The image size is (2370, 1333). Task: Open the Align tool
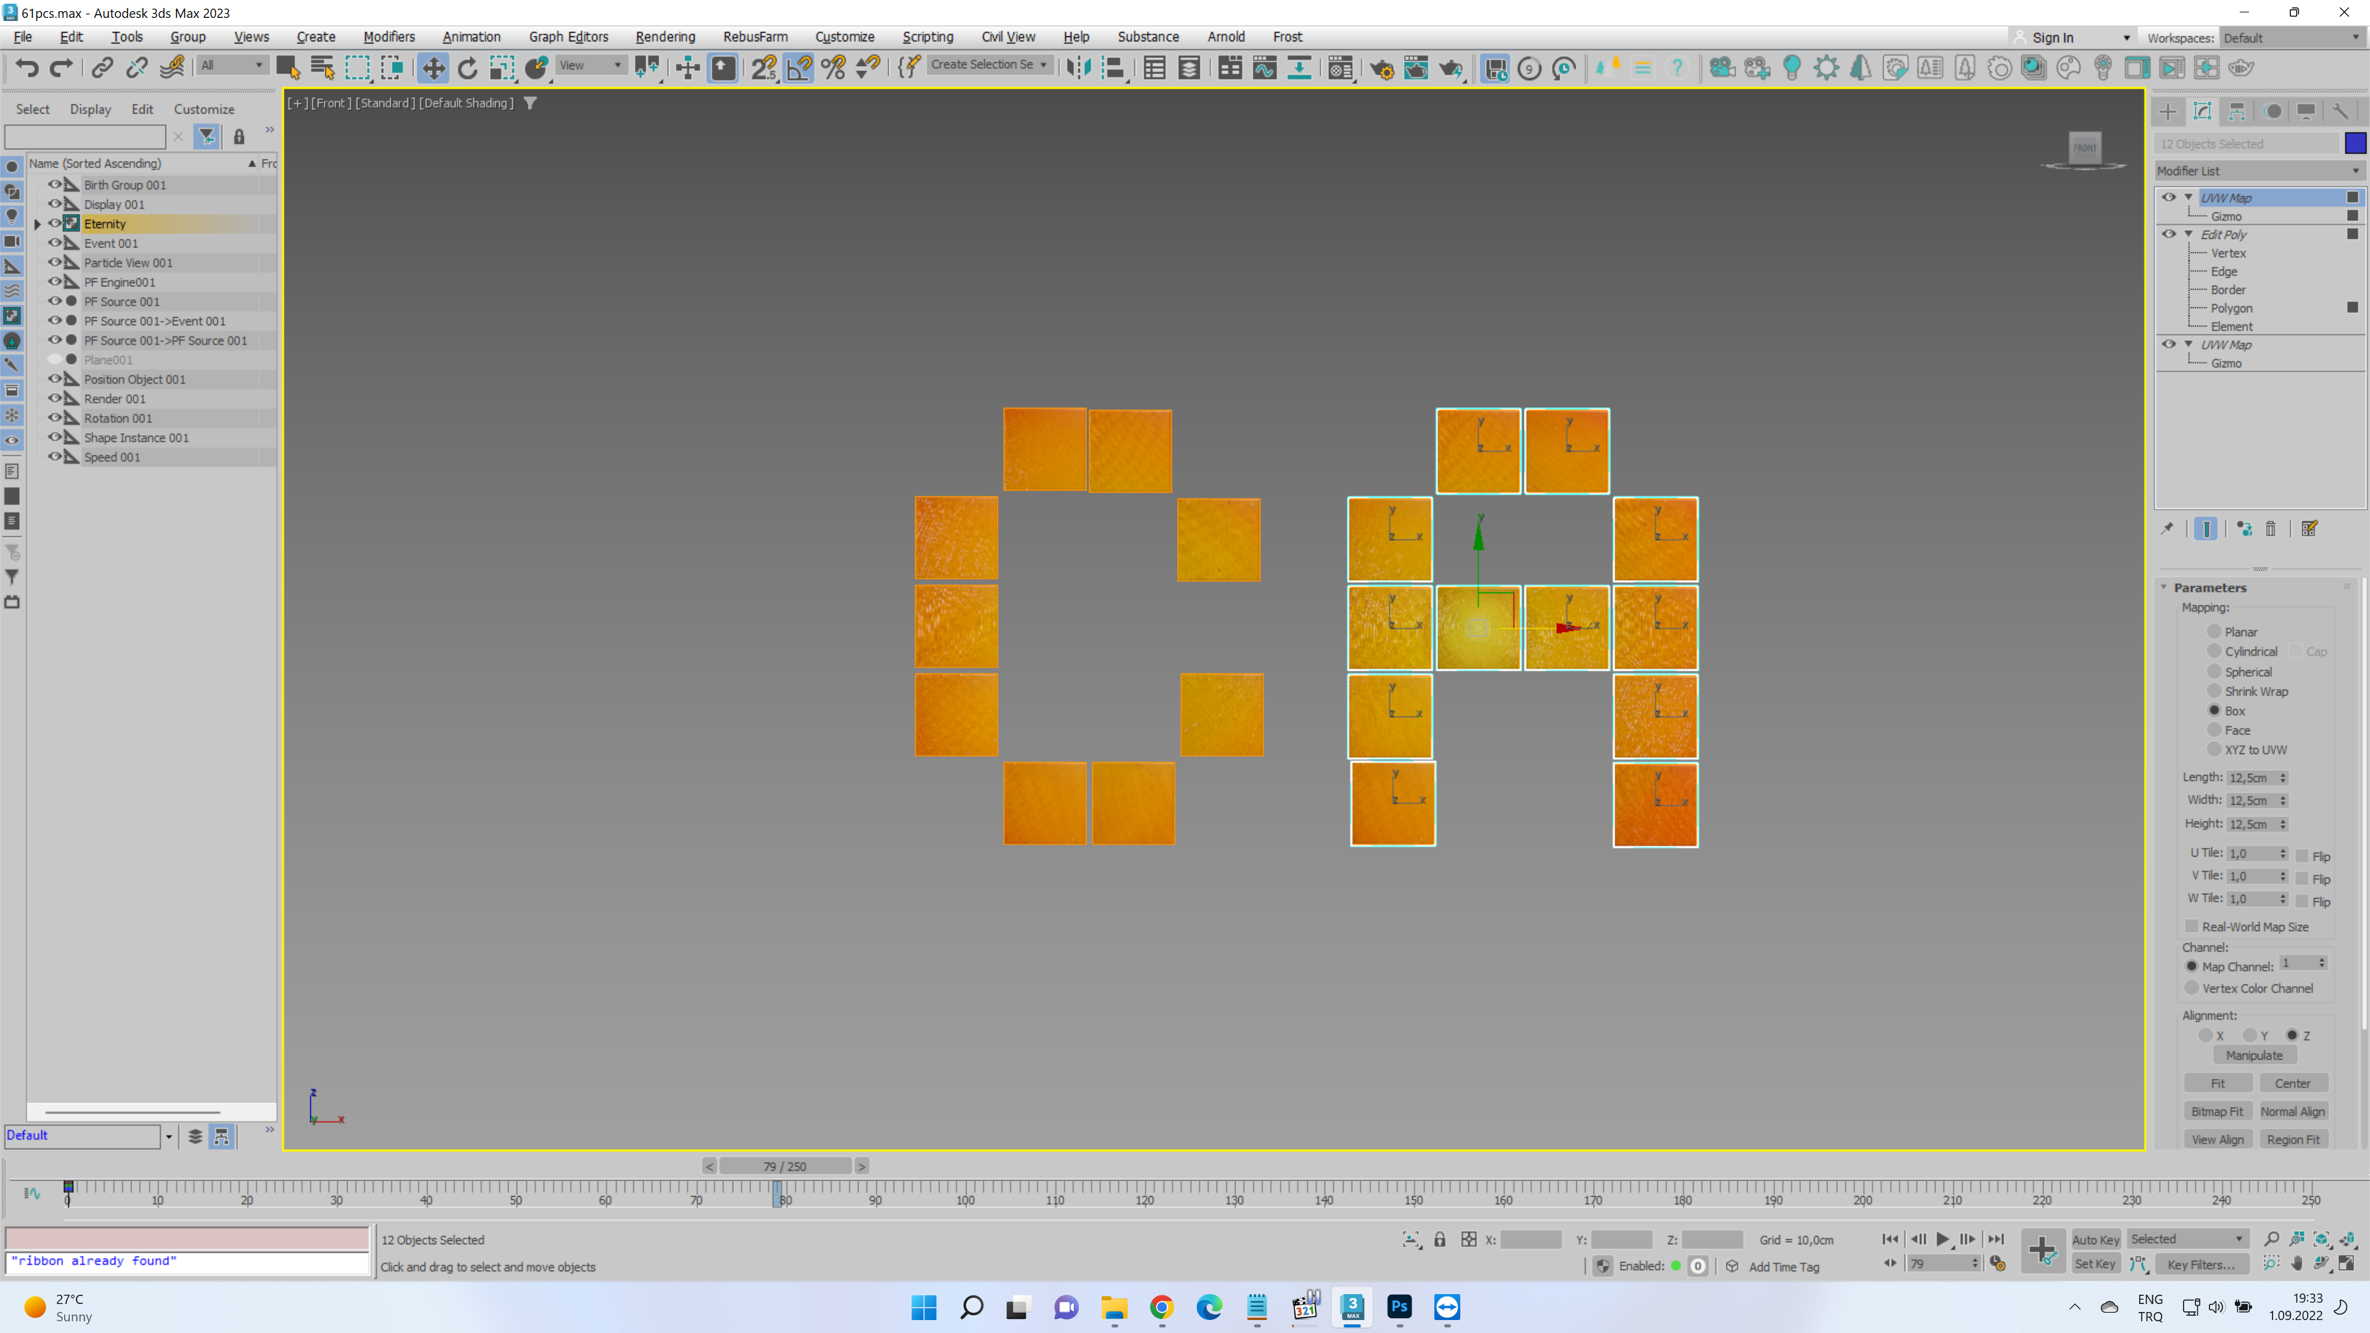1115,67
